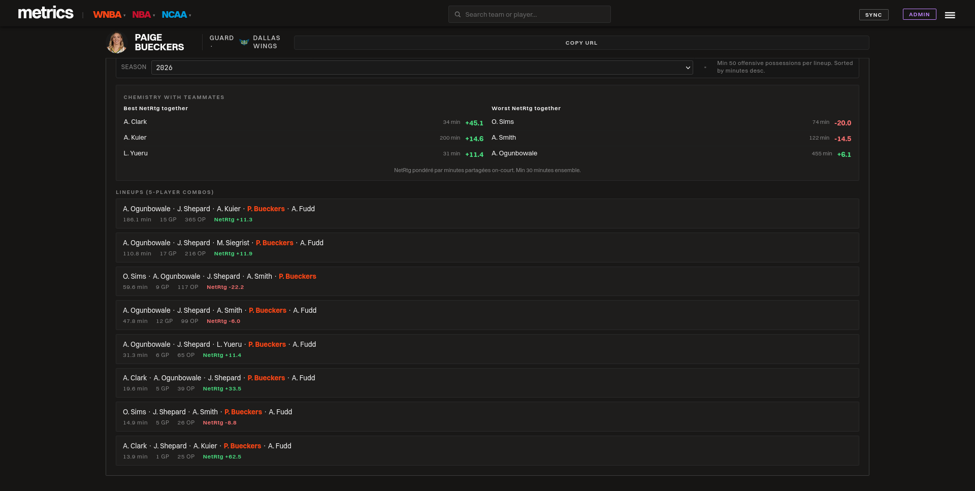Image resolution: width=975 pixels, height=491 pixels.
Task: Focus the team or player search field
Action: pos(530,14)
